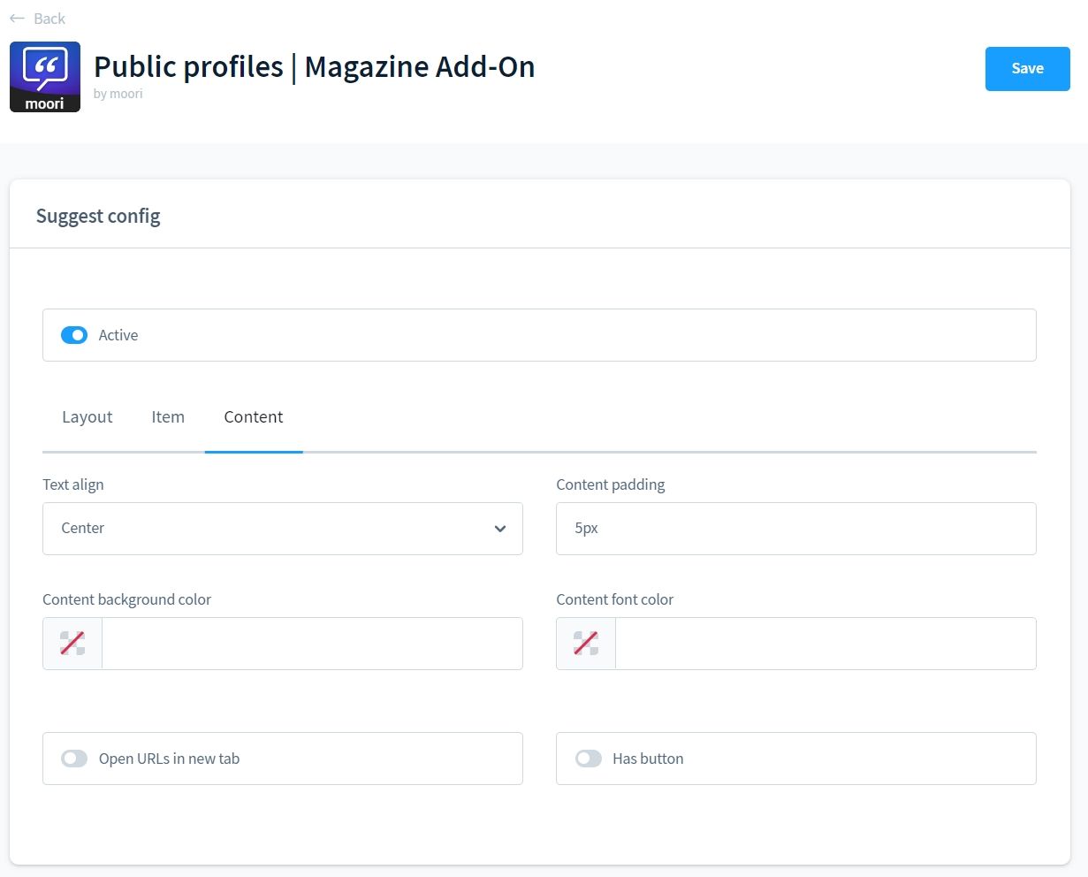Enable Open URLs in new tab
Screen dimensions: 1088x877
coord(74,759)
